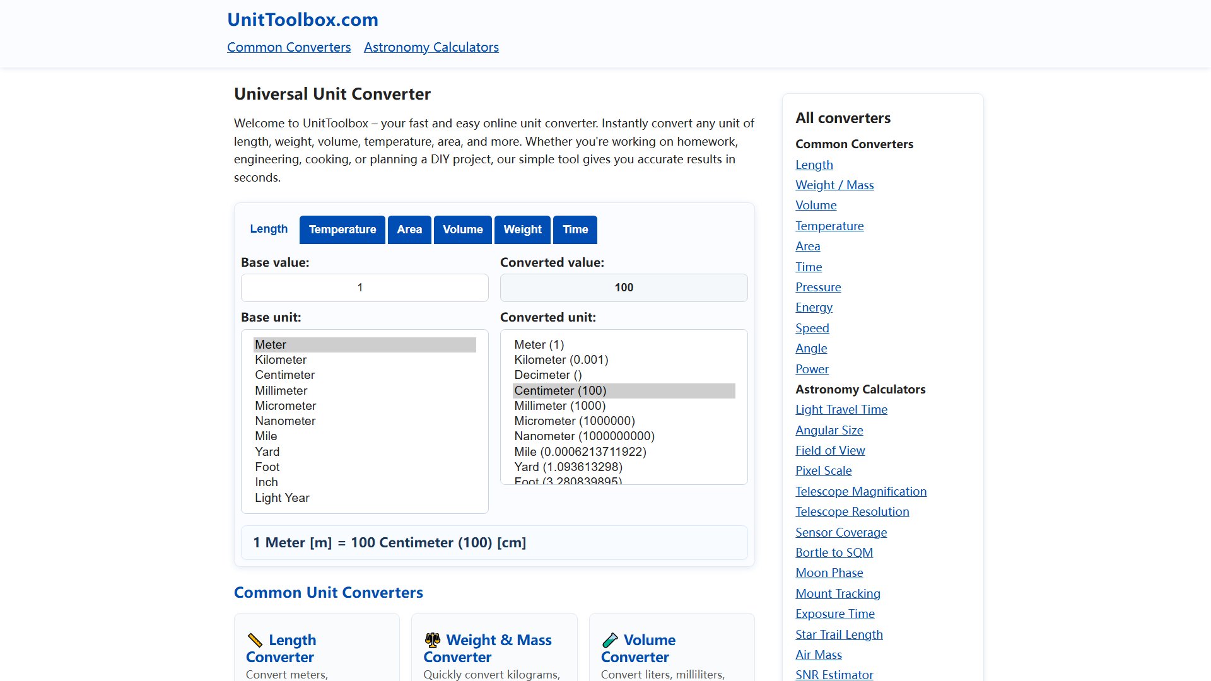Open the sidebar Length link
The image size is (1211, 681).
pos(814,165)
